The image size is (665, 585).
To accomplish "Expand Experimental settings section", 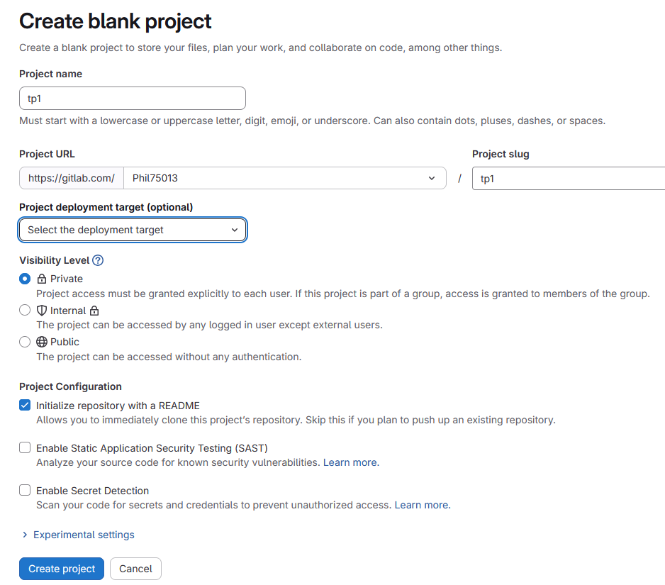I will point(84,535).
